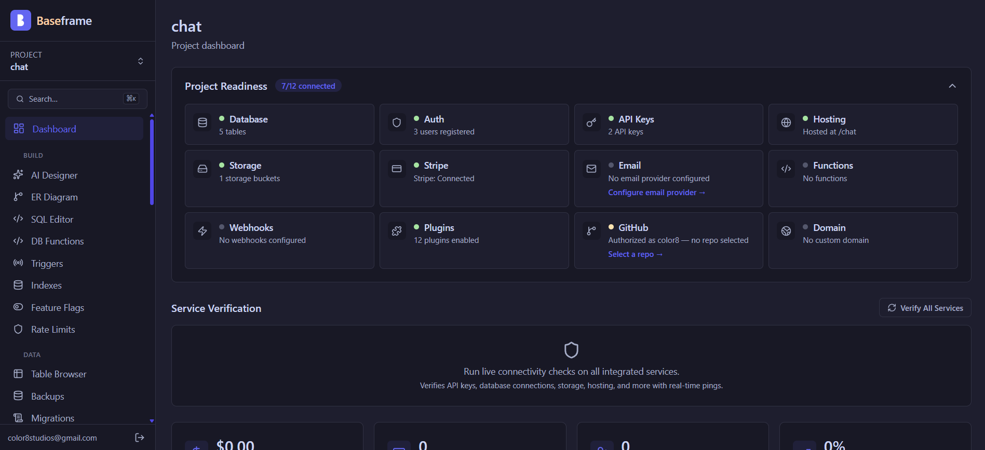
Task: Click the SQL Editor code icon
Action: click(x=18, y=219)
